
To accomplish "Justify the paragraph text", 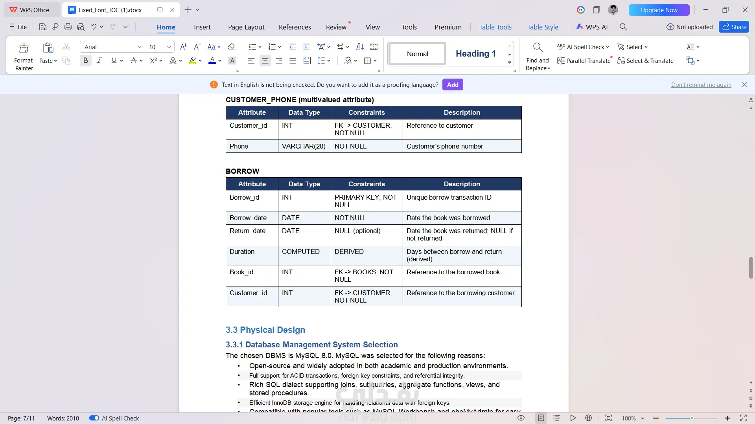I will 293,61.
